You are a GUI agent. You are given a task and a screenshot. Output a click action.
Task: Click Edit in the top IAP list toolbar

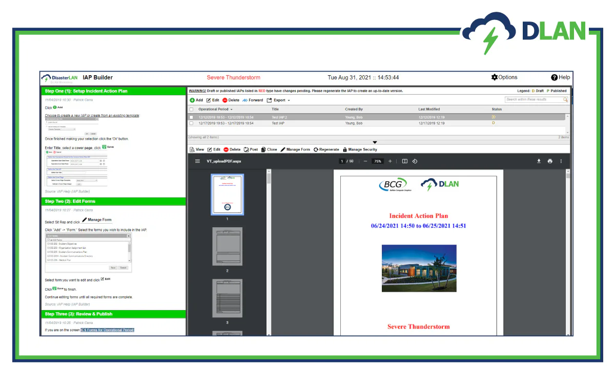pyautogui.click(x=213, y=100)
